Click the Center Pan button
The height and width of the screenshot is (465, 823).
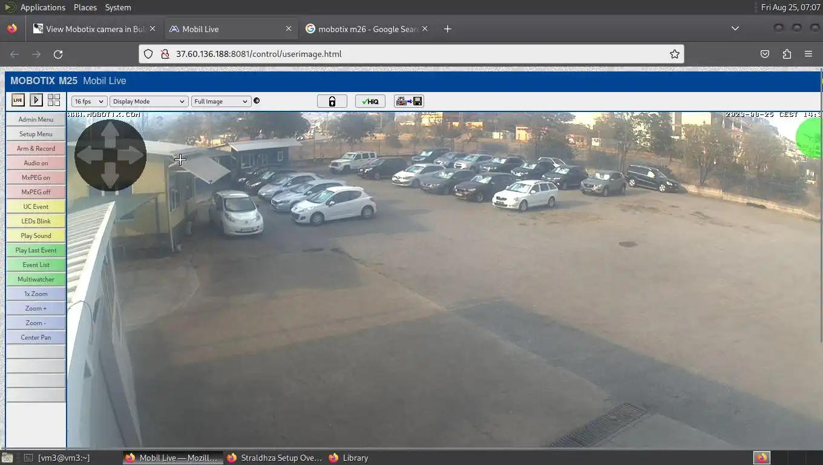pyautogui.click(x=36, y=337)
